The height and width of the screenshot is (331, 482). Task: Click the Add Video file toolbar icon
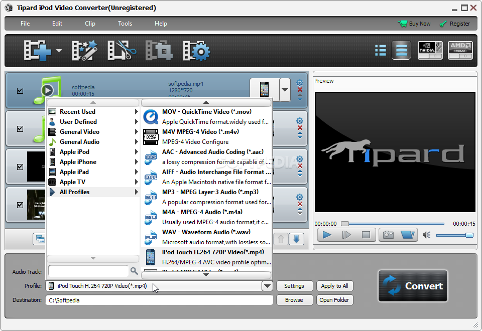(38, 51)
